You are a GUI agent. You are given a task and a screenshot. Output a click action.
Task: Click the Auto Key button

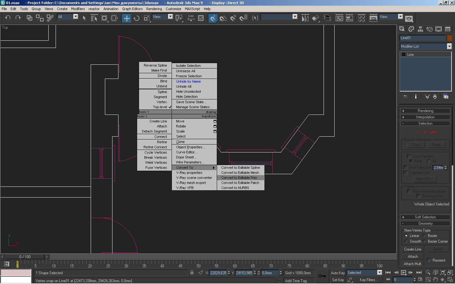[338, 273]
